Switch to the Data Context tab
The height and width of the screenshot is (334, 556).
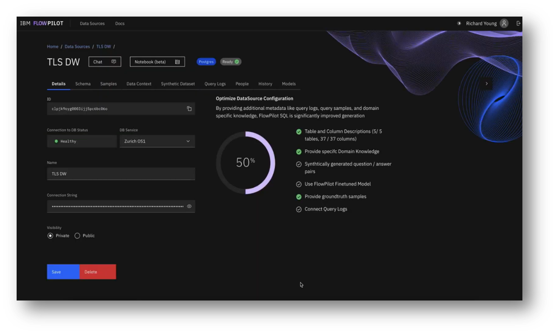pos(139,84)
